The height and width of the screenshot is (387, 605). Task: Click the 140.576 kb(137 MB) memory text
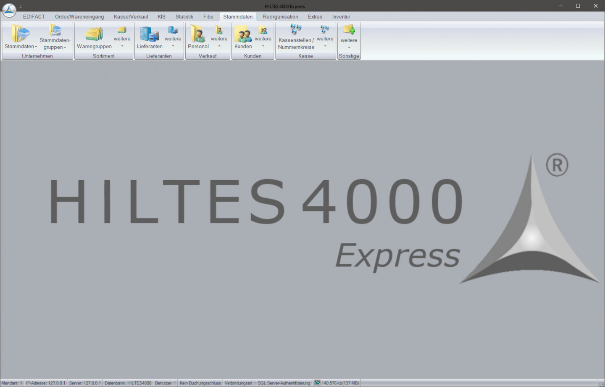click(x=340, y=383)
